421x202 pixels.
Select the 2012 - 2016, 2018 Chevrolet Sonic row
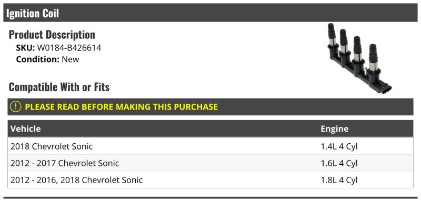pos(210,180)
